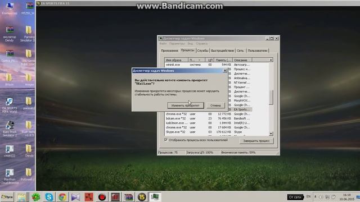Select the Процессы tab
The width and height of the screenshot is (360, 202).
(187, 50)
